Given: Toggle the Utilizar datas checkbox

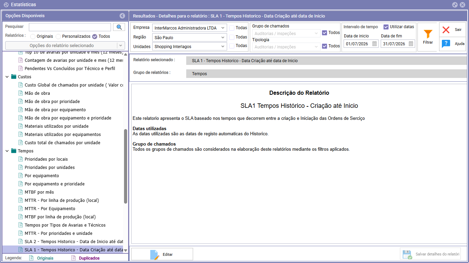Looking at the screenshot, I should click(x=386, y=27).
